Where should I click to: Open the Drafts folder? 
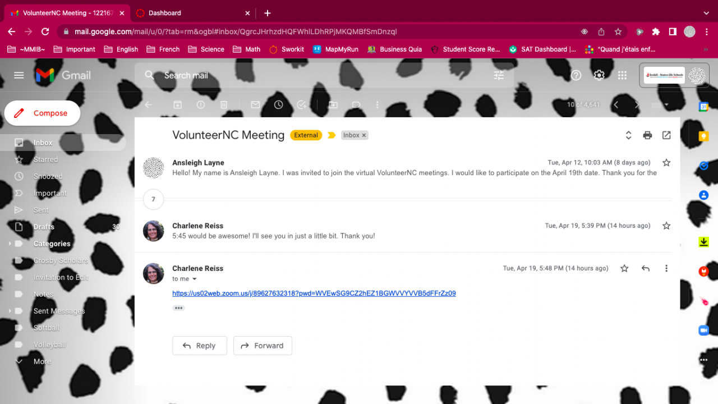[x=44, y=227]
